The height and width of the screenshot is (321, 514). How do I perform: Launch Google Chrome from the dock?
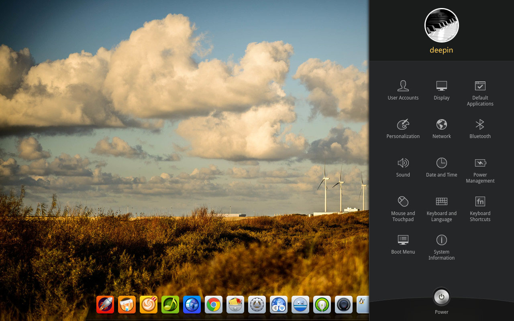[x=214, y=305]
